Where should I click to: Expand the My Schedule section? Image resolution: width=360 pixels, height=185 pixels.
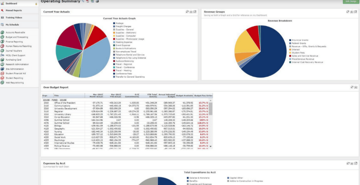(12, 24)
